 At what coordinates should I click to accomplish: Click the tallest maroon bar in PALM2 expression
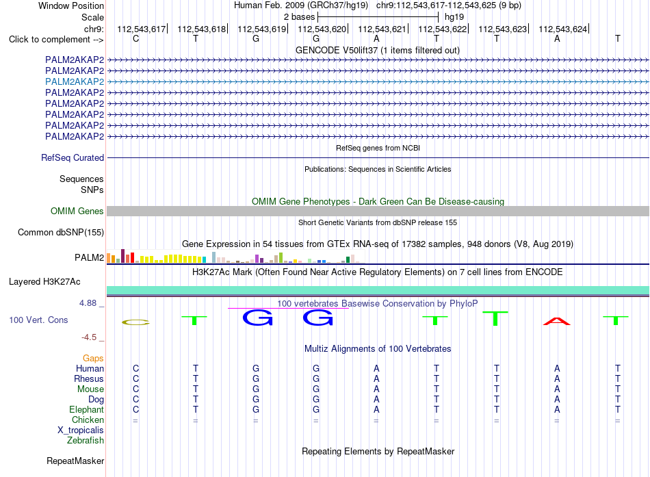(x=122, y=256)
